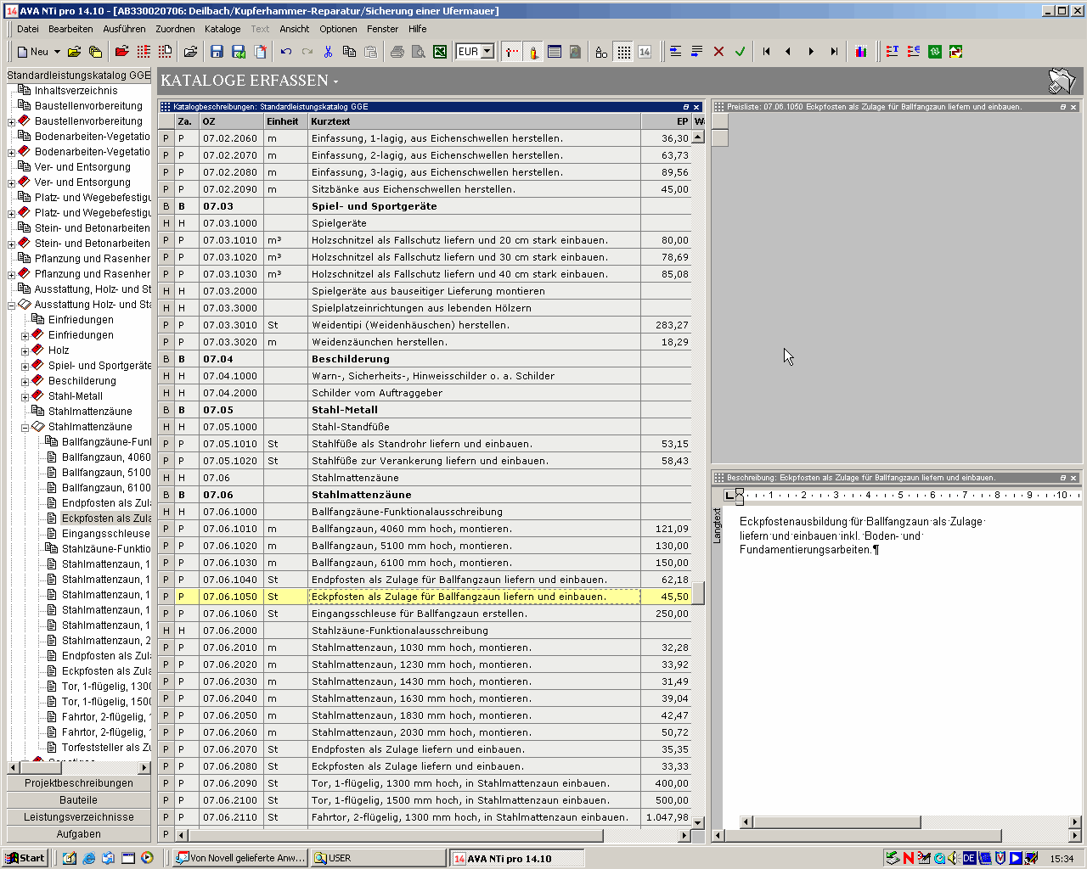Viewport: 1087px width, 869px height.
Task: Jump to first record with arrow icon
Action: (x=766, y=52)
